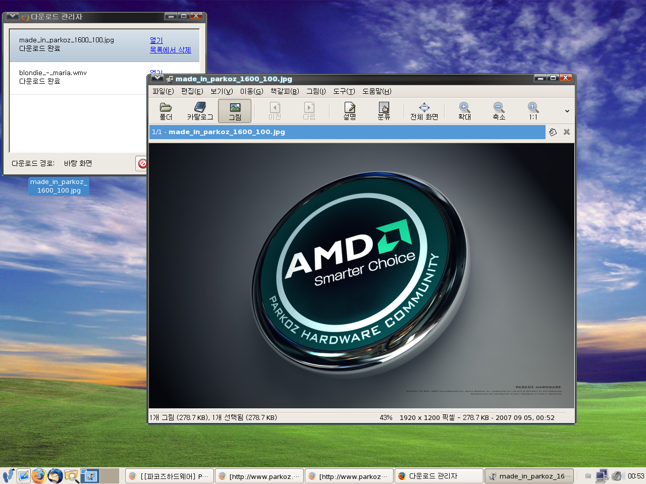Switch to 카탈로그 (catalog) view
This screenshot has width=646, height=484.
click(200, 111)
